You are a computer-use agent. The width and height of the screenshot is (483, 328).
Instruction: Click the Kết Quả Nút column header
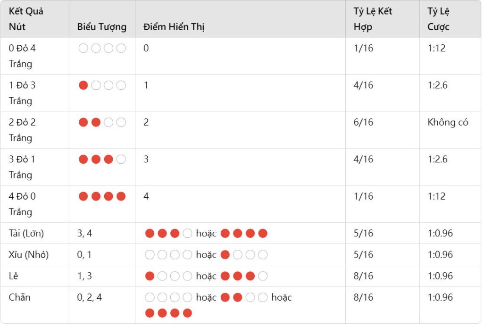click(26, 19)
